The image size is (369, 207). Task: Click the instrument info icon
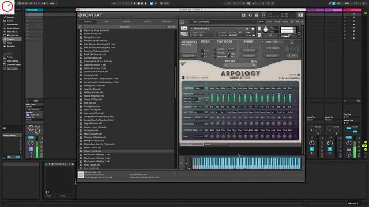tap(253, 29)
